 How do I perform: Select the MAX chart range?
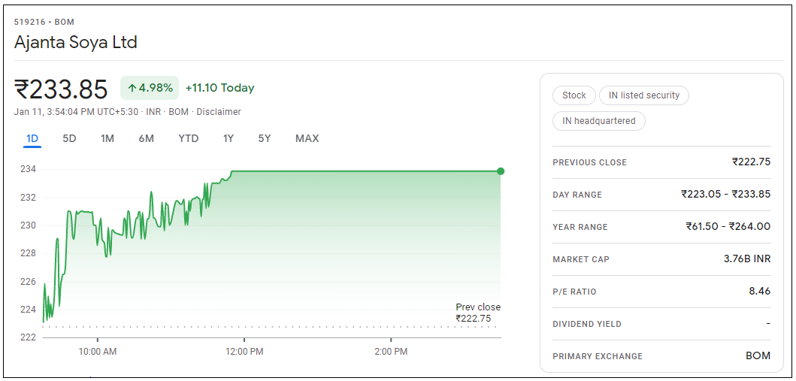point(307,138)
